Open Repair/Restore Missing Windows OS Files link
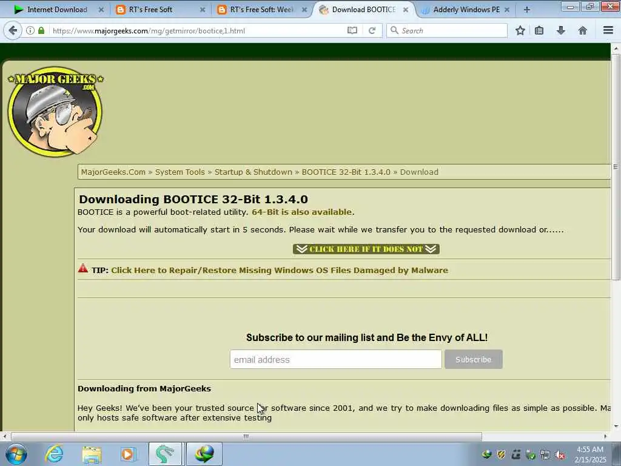Viewport: 621px width, 466px height. pyautogui.click(x=280, y=270)
